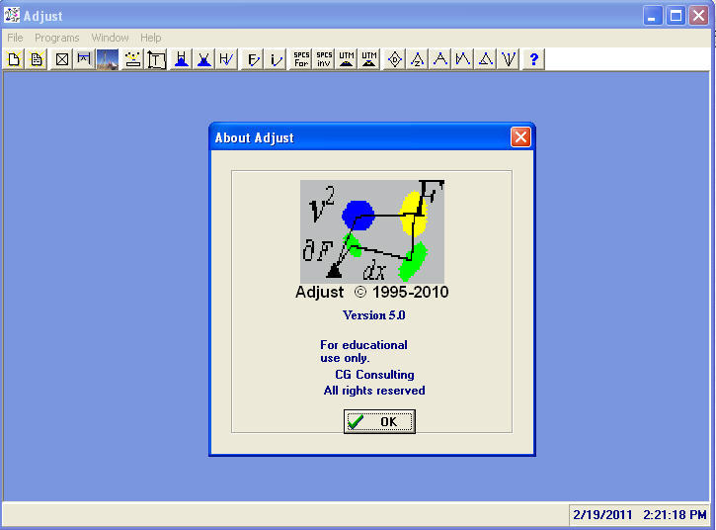This screenshot has height=530, width=716.
Task: Click the zigzag traverse toolbar icon
Action: click(463, 59)
